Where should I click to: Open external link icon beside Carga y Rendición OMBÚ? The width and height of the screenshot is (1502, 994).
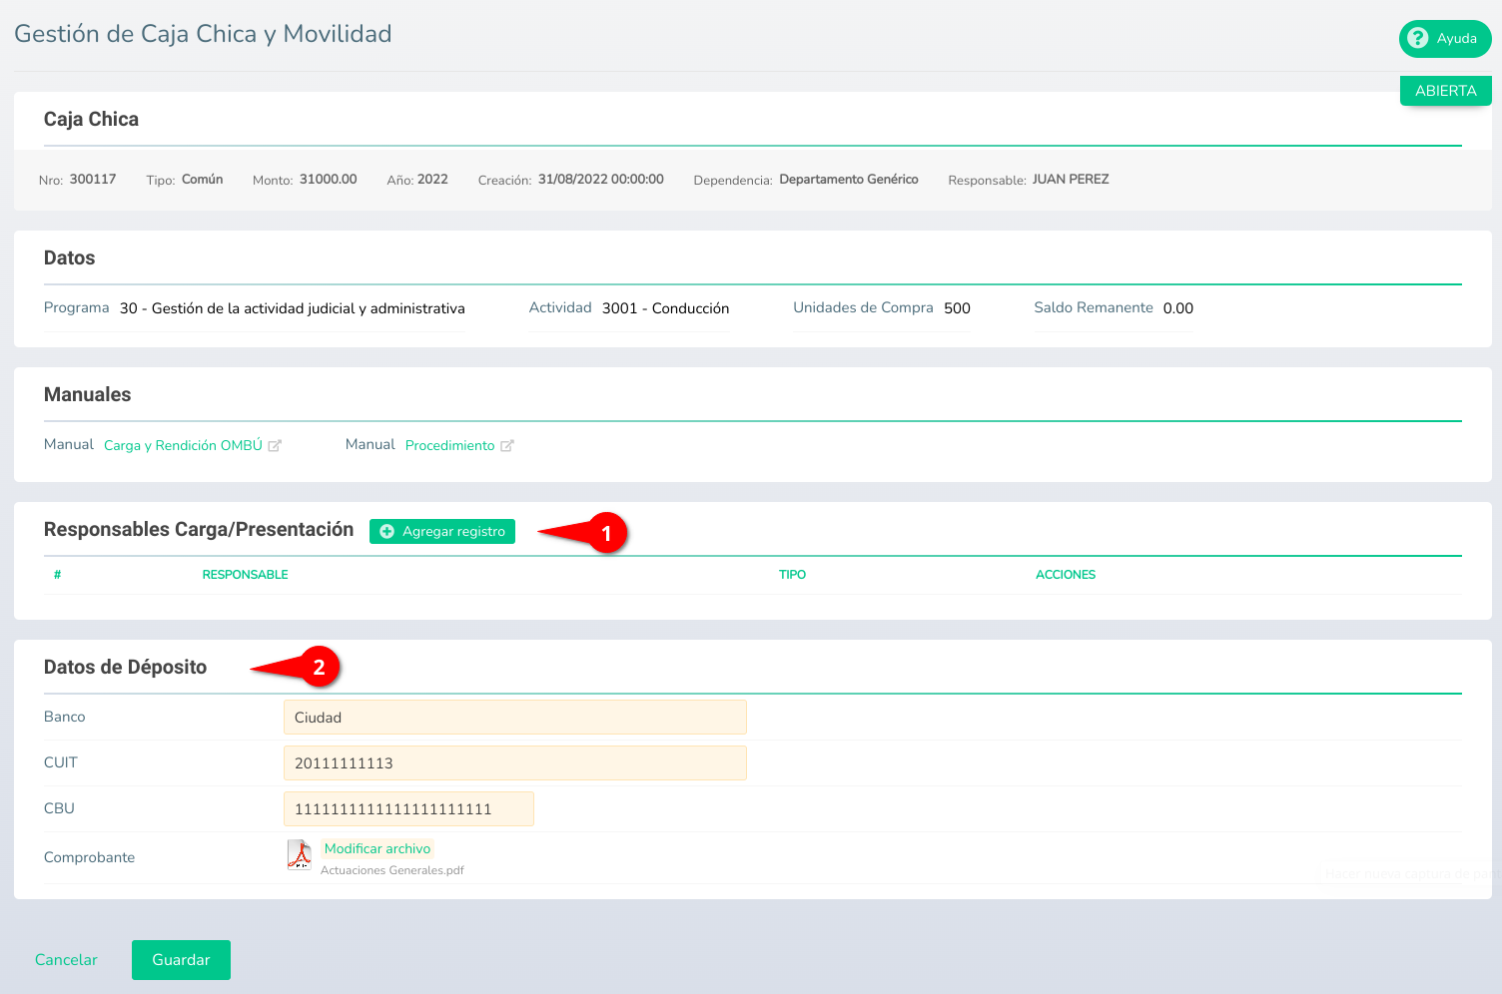pyautogui.click(x=275, y=446)
